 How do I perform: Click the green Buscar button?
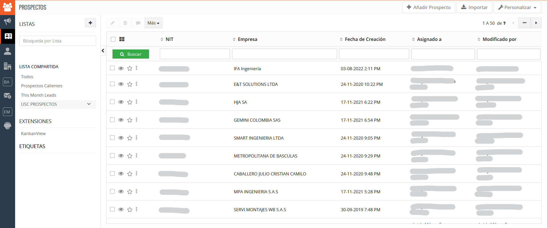(x=131, y=54)
